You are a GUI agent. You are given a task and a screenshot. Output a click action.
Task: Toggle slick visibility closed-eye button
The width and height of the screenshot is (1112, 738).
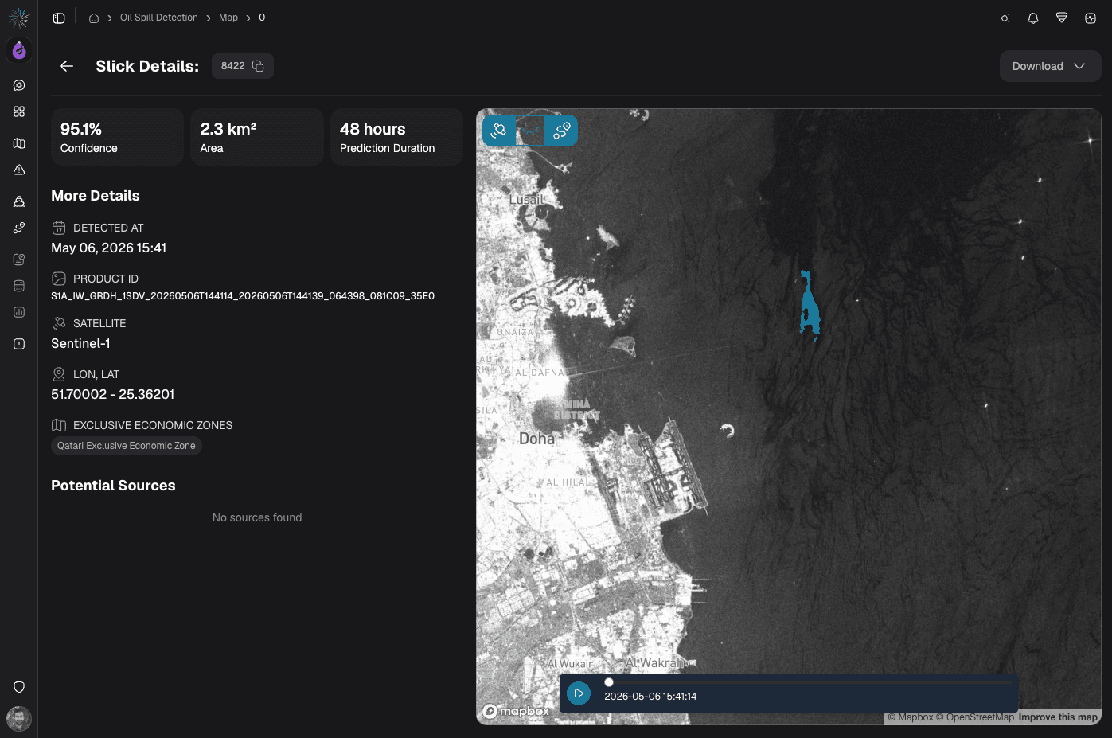[x=530, y=131]
